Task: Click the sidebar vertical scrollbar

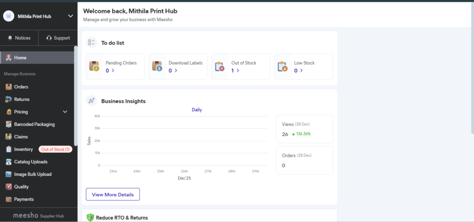Action: pos(75,96)
